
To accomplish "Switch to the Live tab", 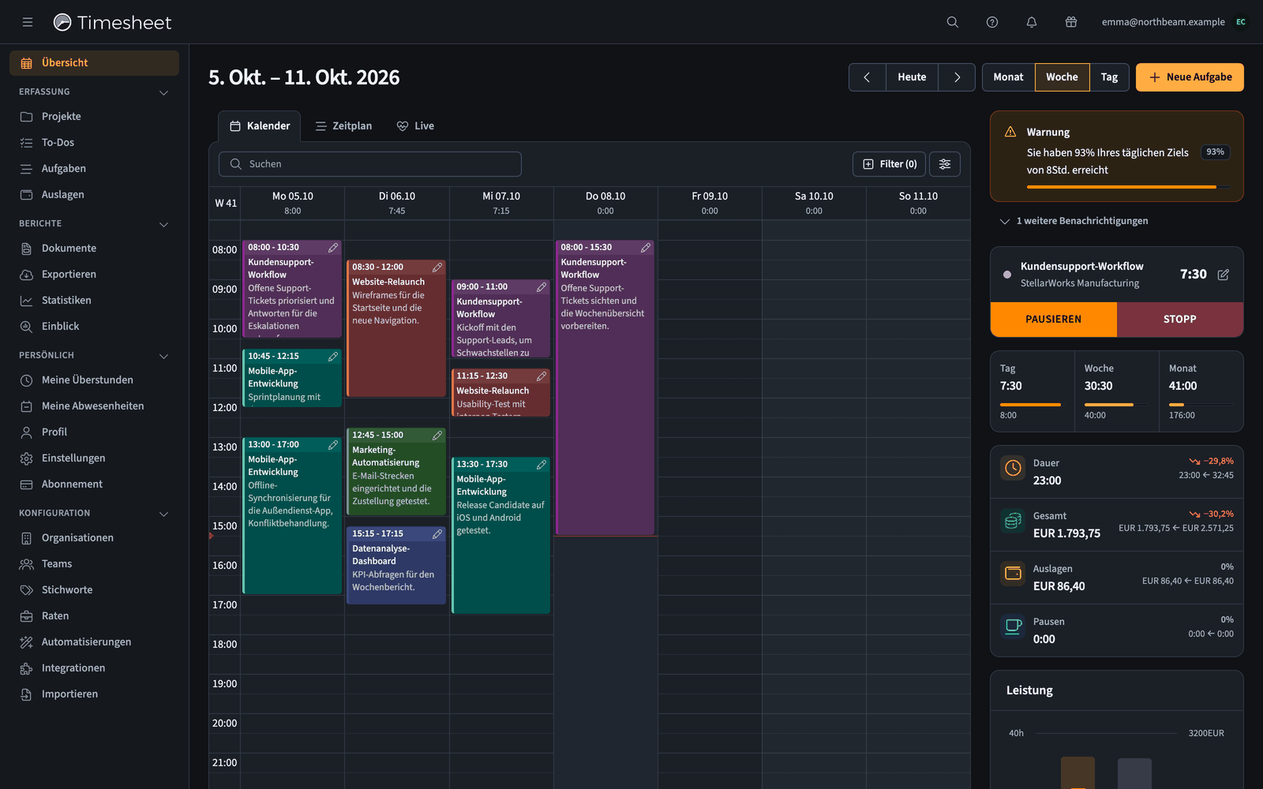I will (415, 126).
